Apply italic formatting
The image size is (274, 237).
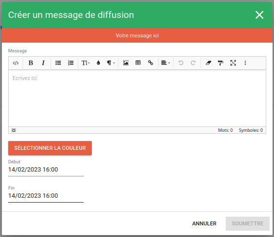point(43,63)
